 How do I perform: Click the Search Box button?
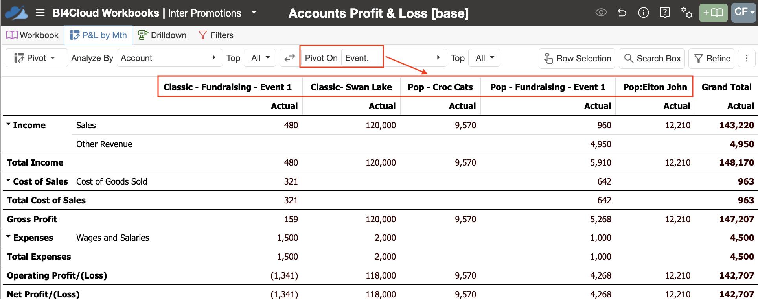[652, 58]
